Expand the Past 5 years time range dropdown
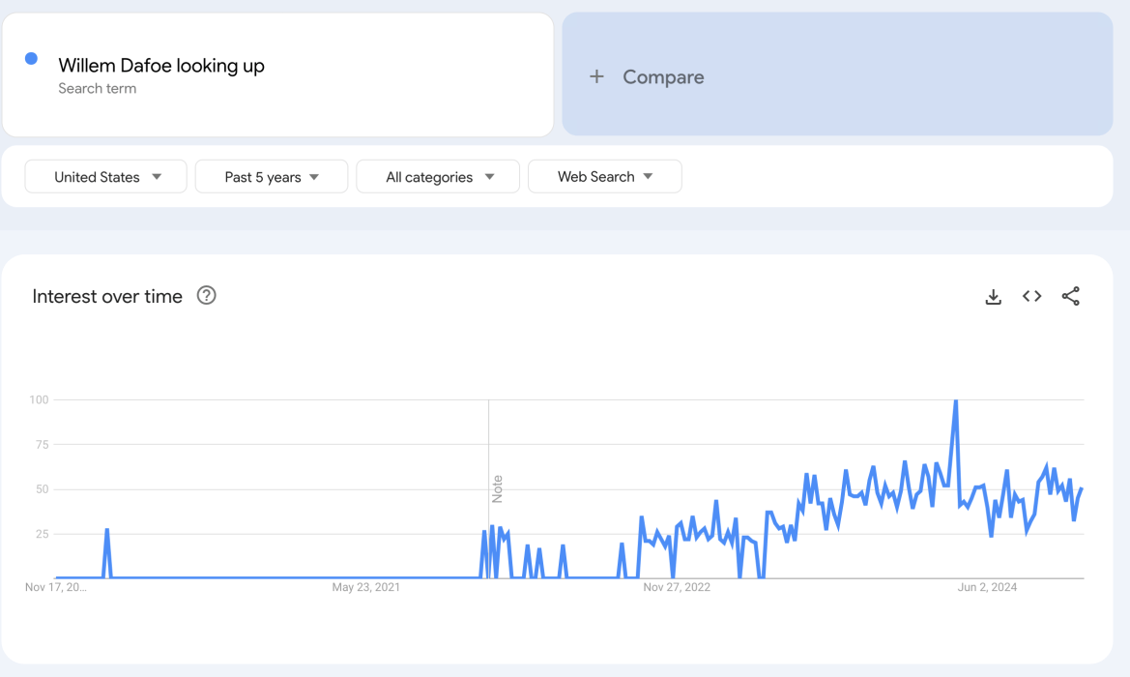Screen dimensions: 1130x677 point(272,177)
